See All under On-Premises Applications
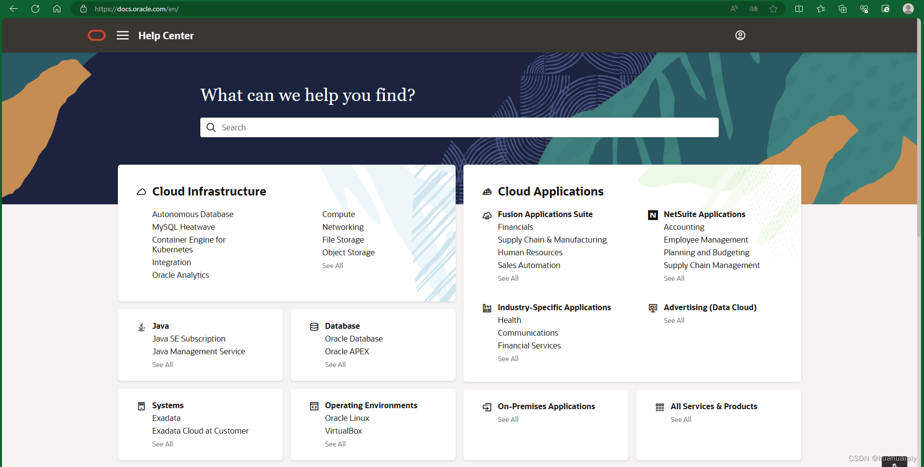This screenshot has width=924, height=467. click(x=508, y=419)
